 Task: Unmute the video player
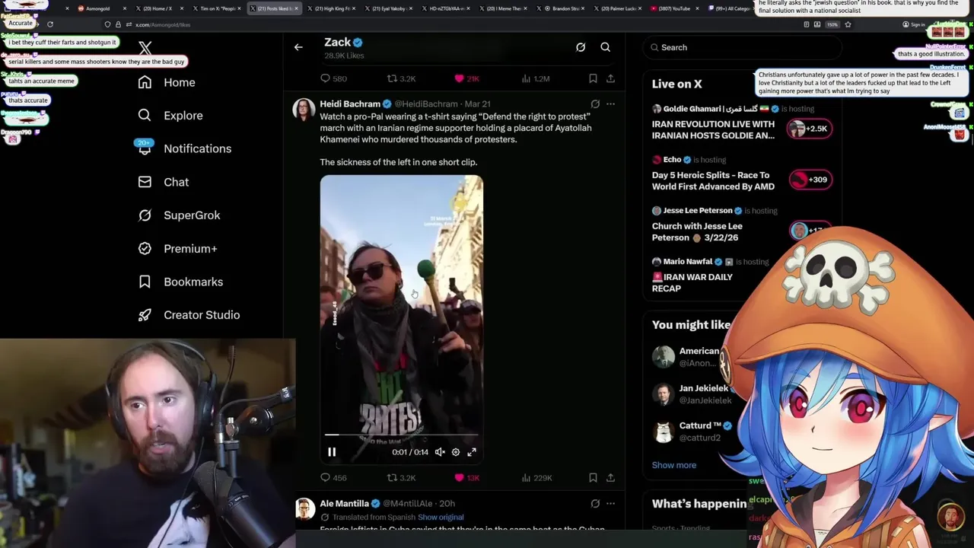click(x=440, y=452)
